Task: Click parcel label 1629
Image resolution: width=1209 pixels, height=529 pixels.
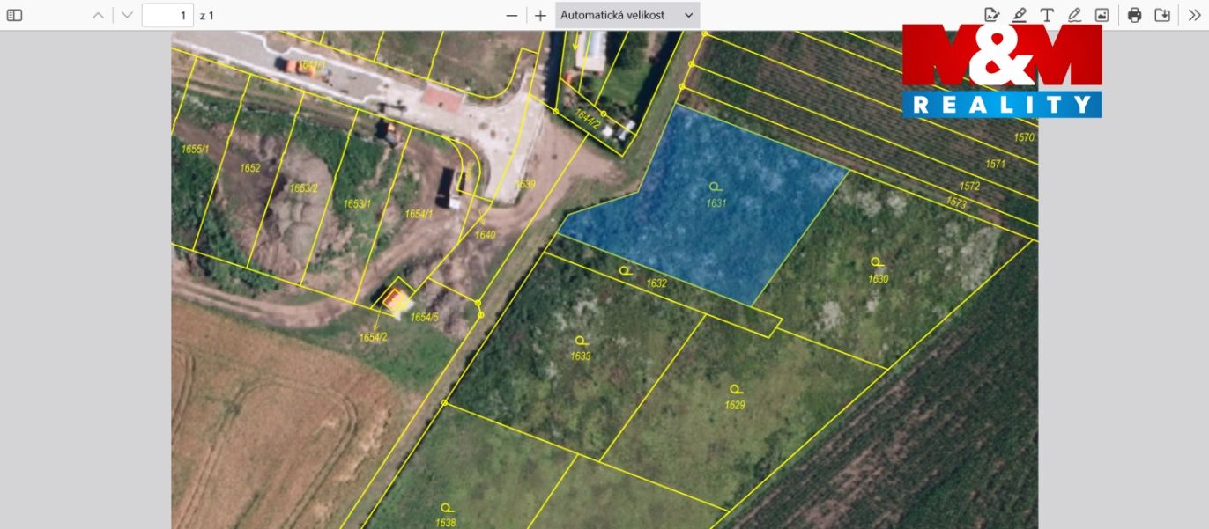Action: (735, 405)
